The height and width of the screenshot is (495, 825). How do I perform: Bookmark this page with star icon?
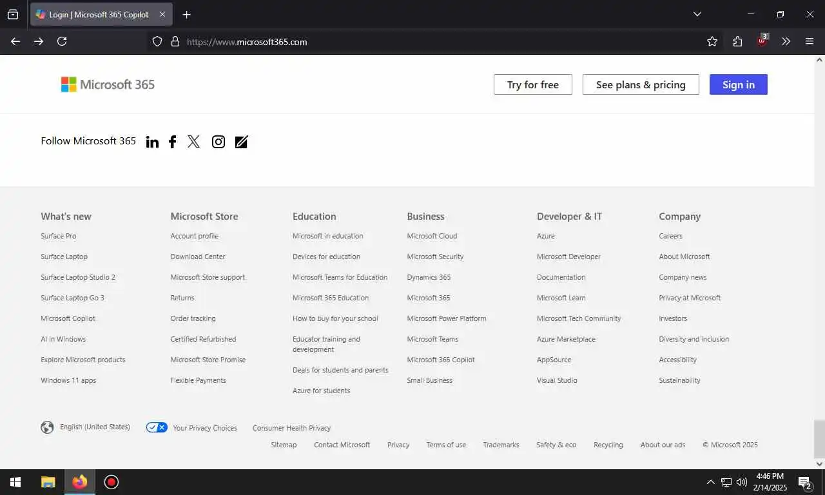tap(712, 41)
